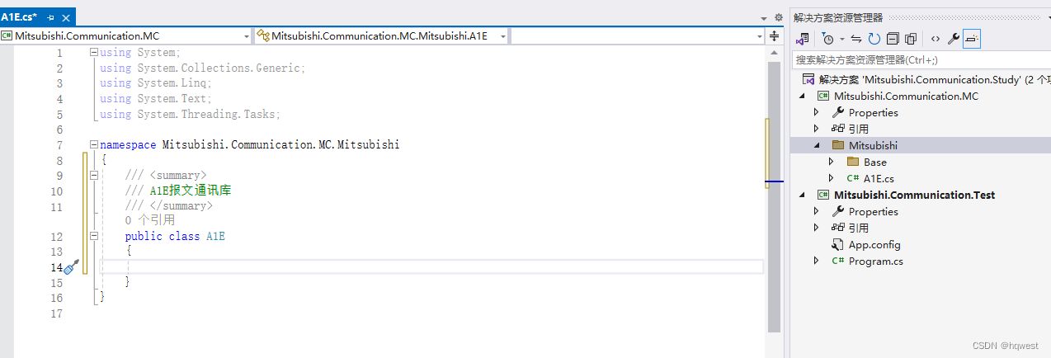Click the '解决方案资源管理器' panel title
1051x358 pixels.
pos(838,17)
